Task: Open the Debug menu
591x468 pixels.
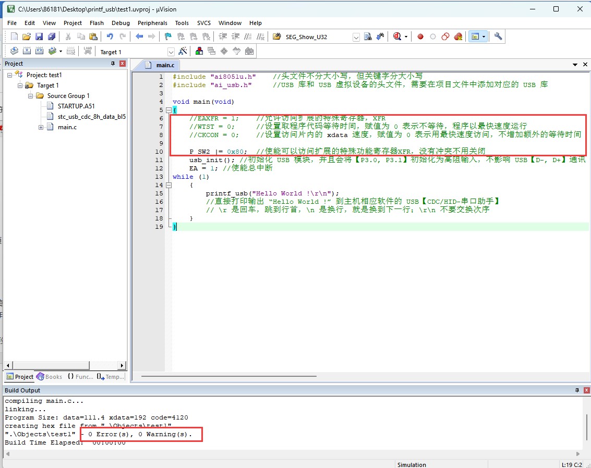Action: [120, 23]
